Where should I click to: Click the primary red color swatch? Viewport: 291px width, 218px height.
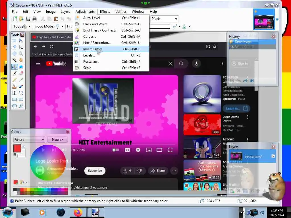pos(17,148)
